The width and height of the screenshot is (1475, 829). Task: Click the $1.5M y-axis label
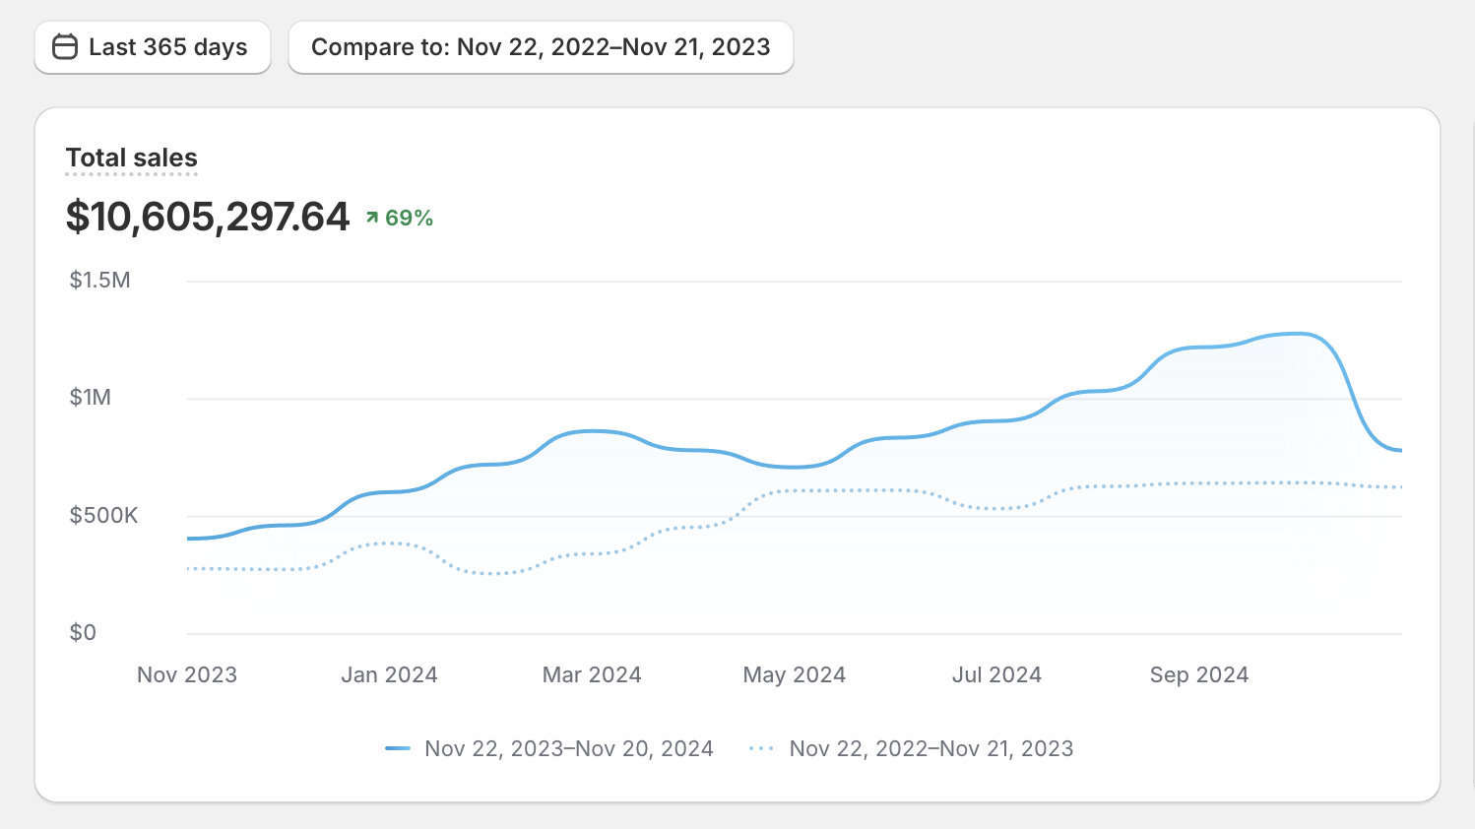[x=99, y=280]
